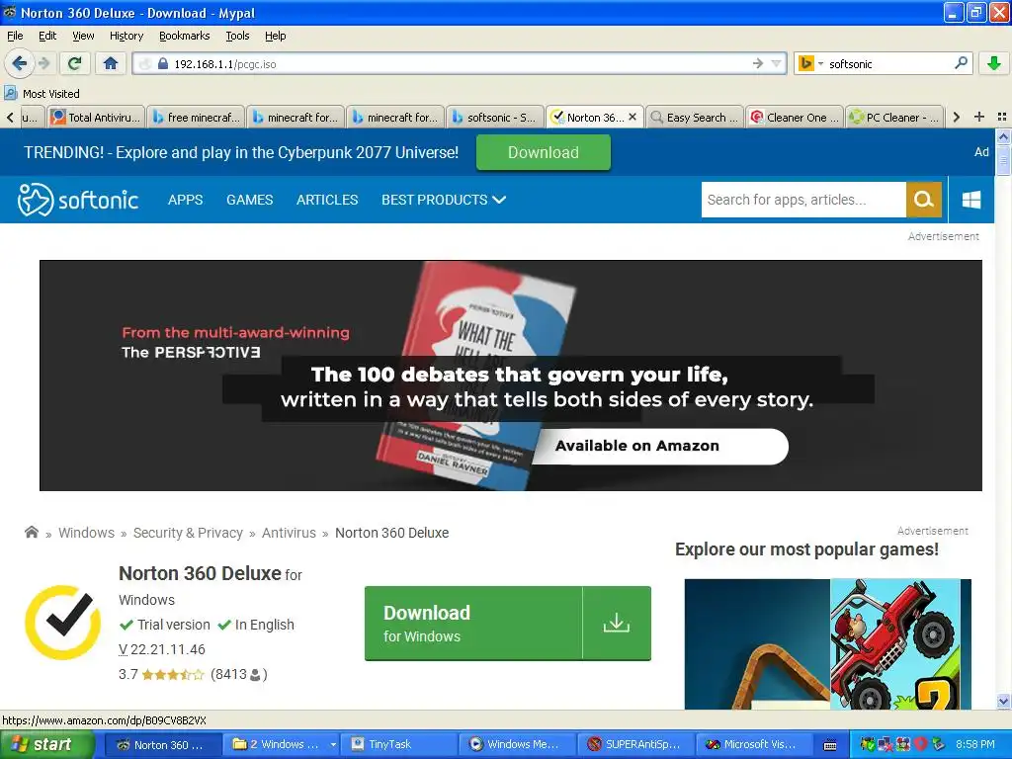
Task: Open the list all tabs grid icon
Action: (1002, 117)
